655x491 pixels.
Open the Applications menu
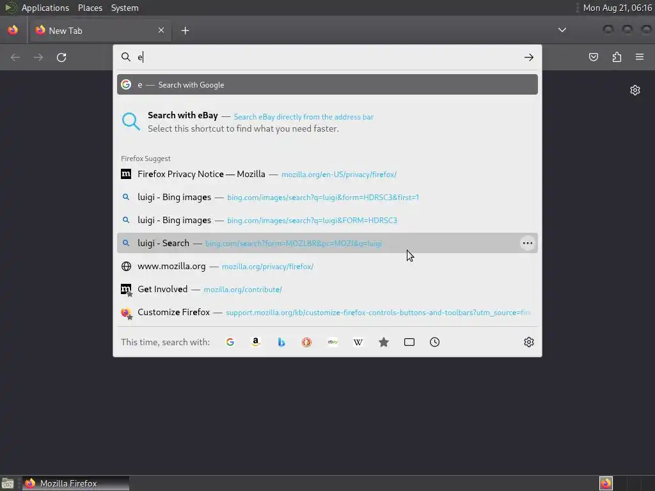(x=45, y=8)
